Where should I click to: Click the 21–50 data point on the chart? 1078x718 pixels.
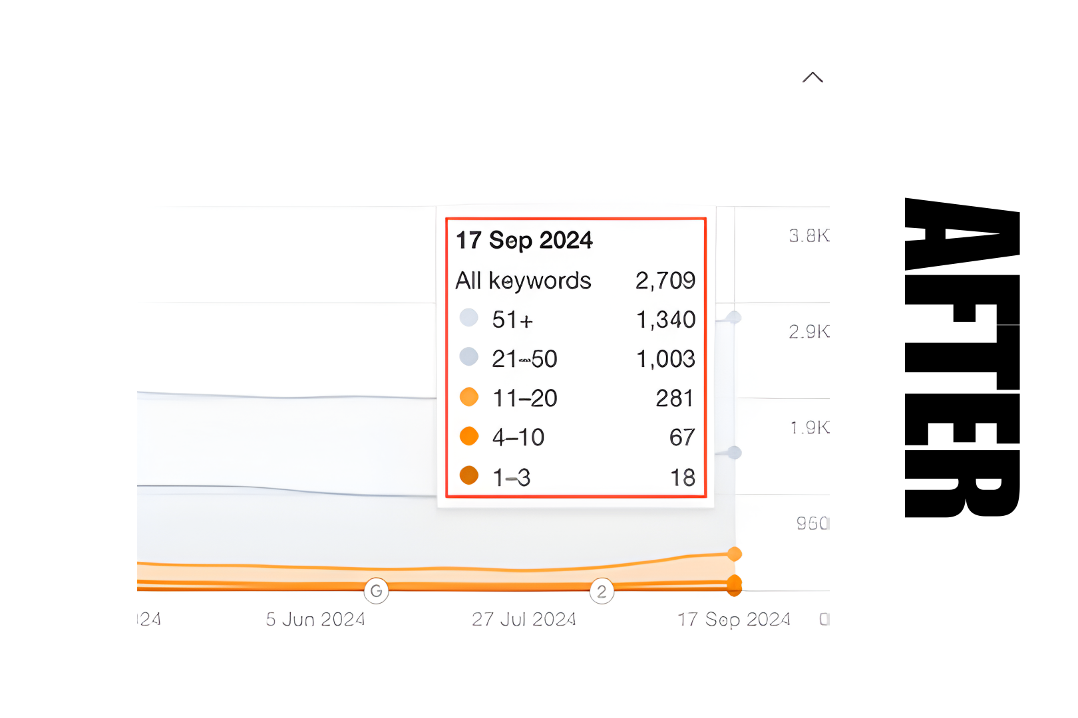(735, 453)
